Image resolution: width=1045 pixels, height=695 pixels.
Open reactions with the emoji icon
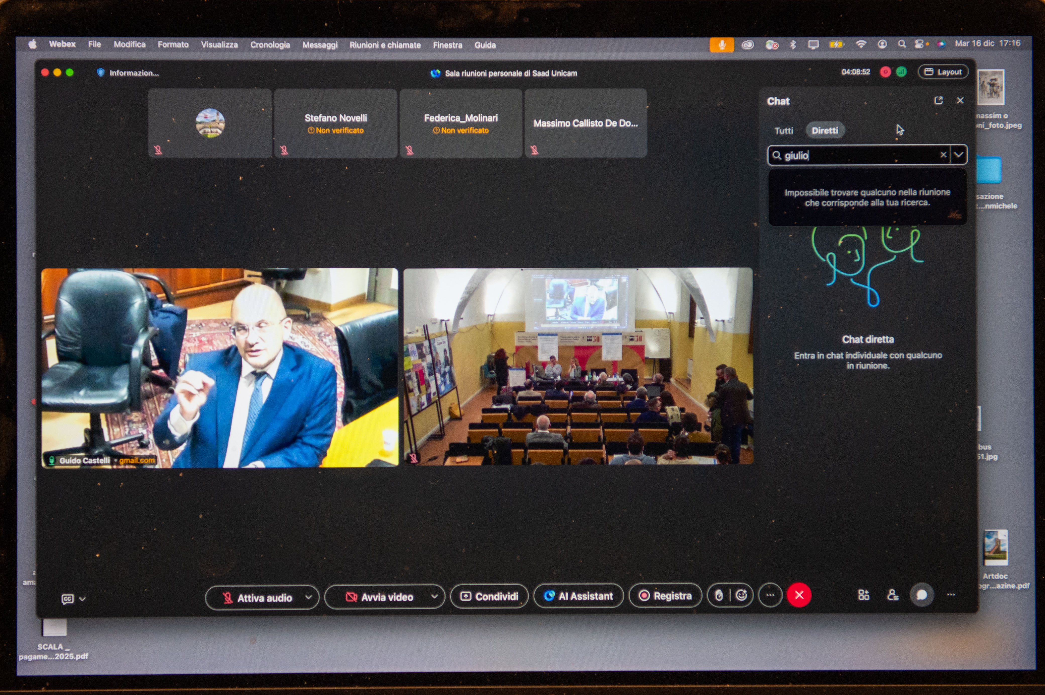coord(741,595)
